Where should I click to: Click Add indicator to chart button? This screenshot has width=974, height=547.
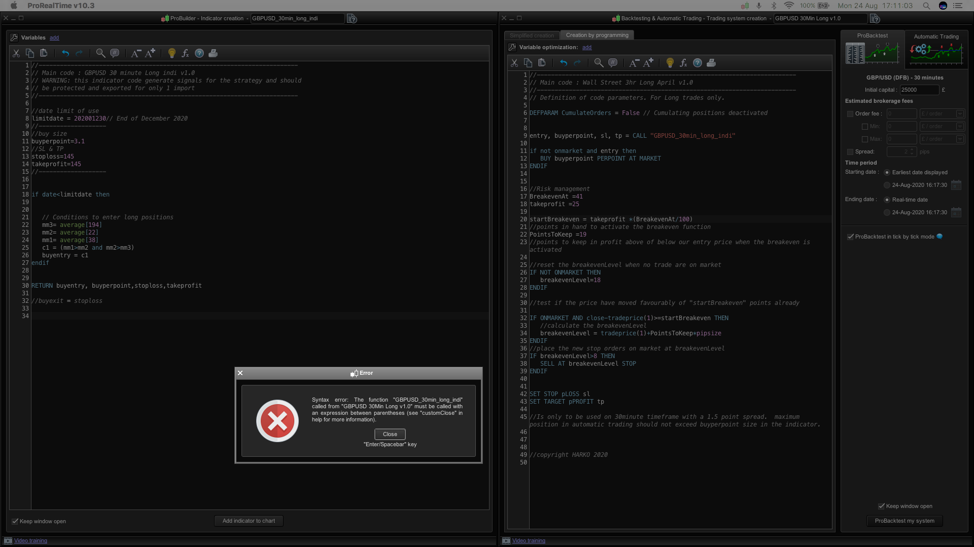(x=249, y=521)
